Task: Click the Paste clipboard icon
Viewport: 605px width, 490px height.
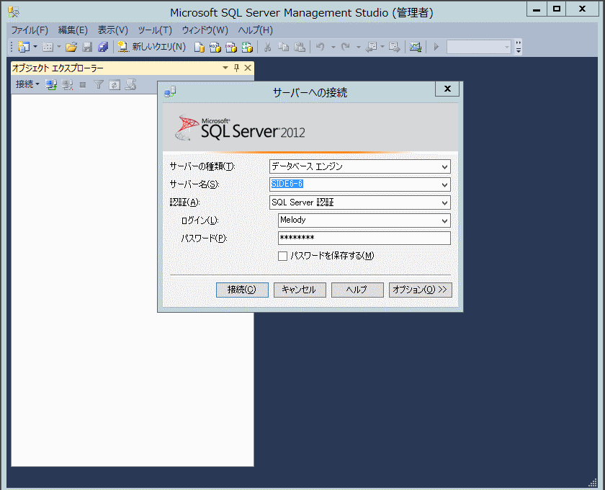Action: [300, 47]
